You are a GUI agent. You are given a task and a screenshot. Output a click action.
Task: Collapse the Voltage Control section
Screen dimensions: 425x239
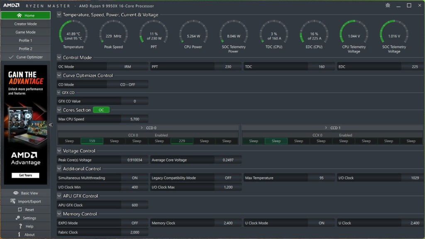tap(59, 151)
